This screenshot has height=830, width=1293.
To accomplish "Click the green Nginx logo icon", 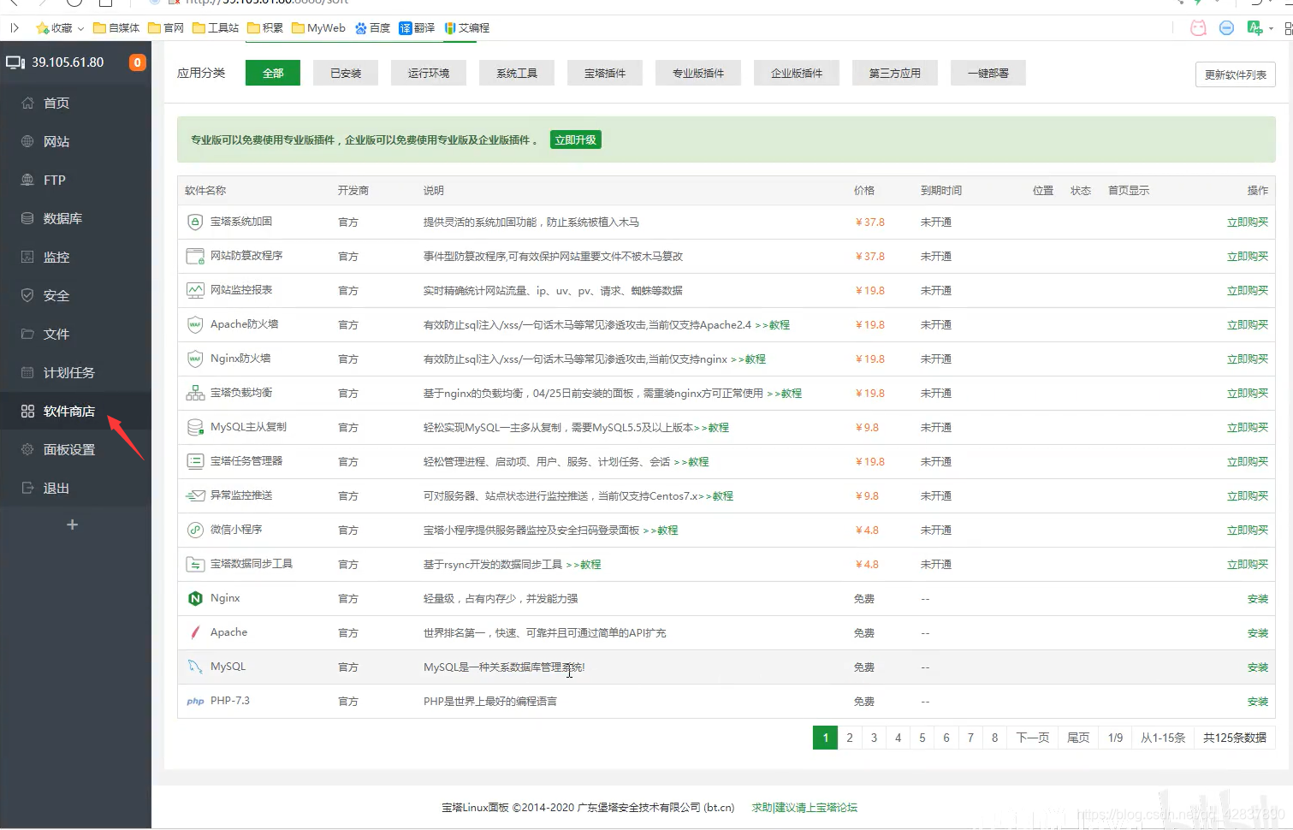I will 195,598.
